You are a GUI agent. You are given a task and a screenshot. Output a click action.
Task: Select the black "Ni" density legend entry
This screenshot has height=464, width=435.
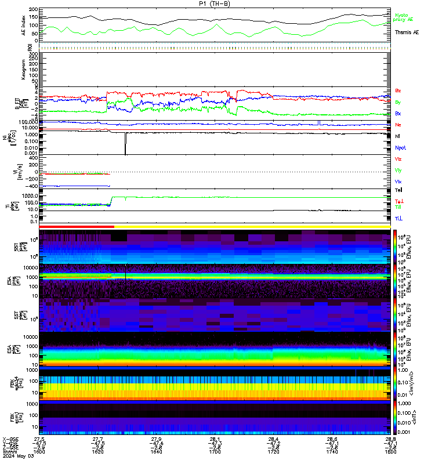[x=397, y=136]
